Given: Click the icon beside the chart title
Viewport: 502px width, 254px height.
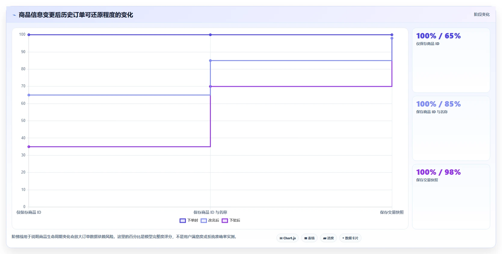Looking at the screenshot, I should click(x=14, y=15).
